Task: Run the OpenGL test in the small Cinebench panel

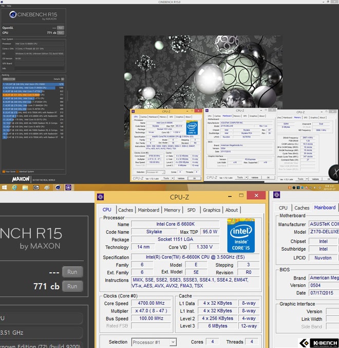Action: pos(61,28)
